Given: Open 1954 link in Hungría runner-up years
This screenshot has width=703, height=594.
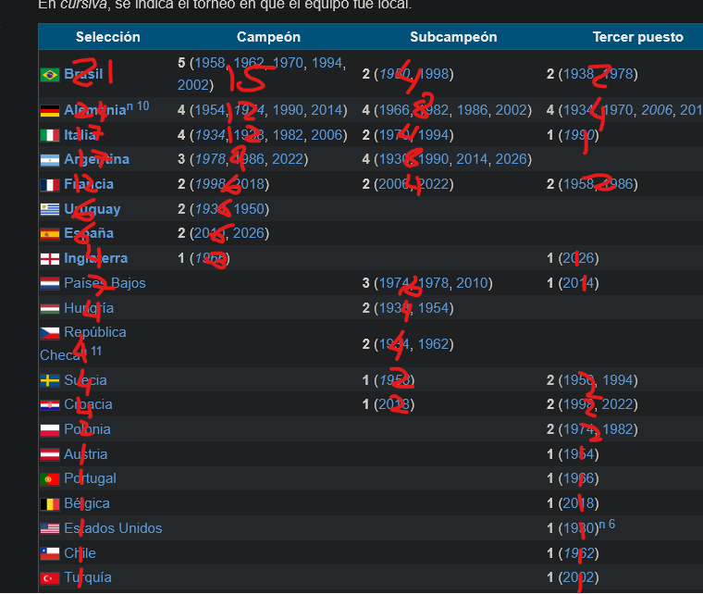Looking at the screenshot, I should click(x=433, y=308).
